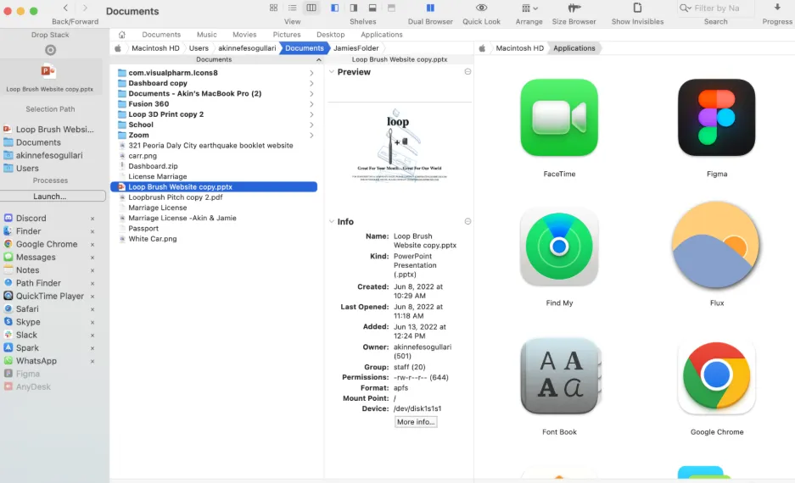
Task: Open the Movies bookmark tab
Action: pyautogui.click(x=244, y=35)
